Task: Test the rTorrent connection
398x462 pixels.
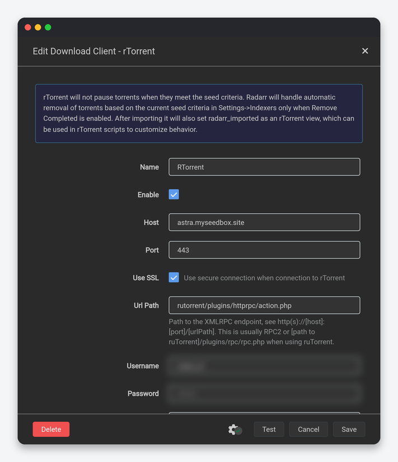Action: point(269,430)
